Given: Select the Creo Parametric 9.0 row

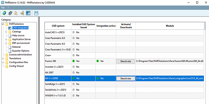Looking at the screenshot, I should tap(124, 44).
